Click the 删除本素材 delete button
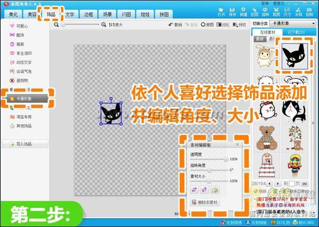The image size is (319, 227). [205, 202]
